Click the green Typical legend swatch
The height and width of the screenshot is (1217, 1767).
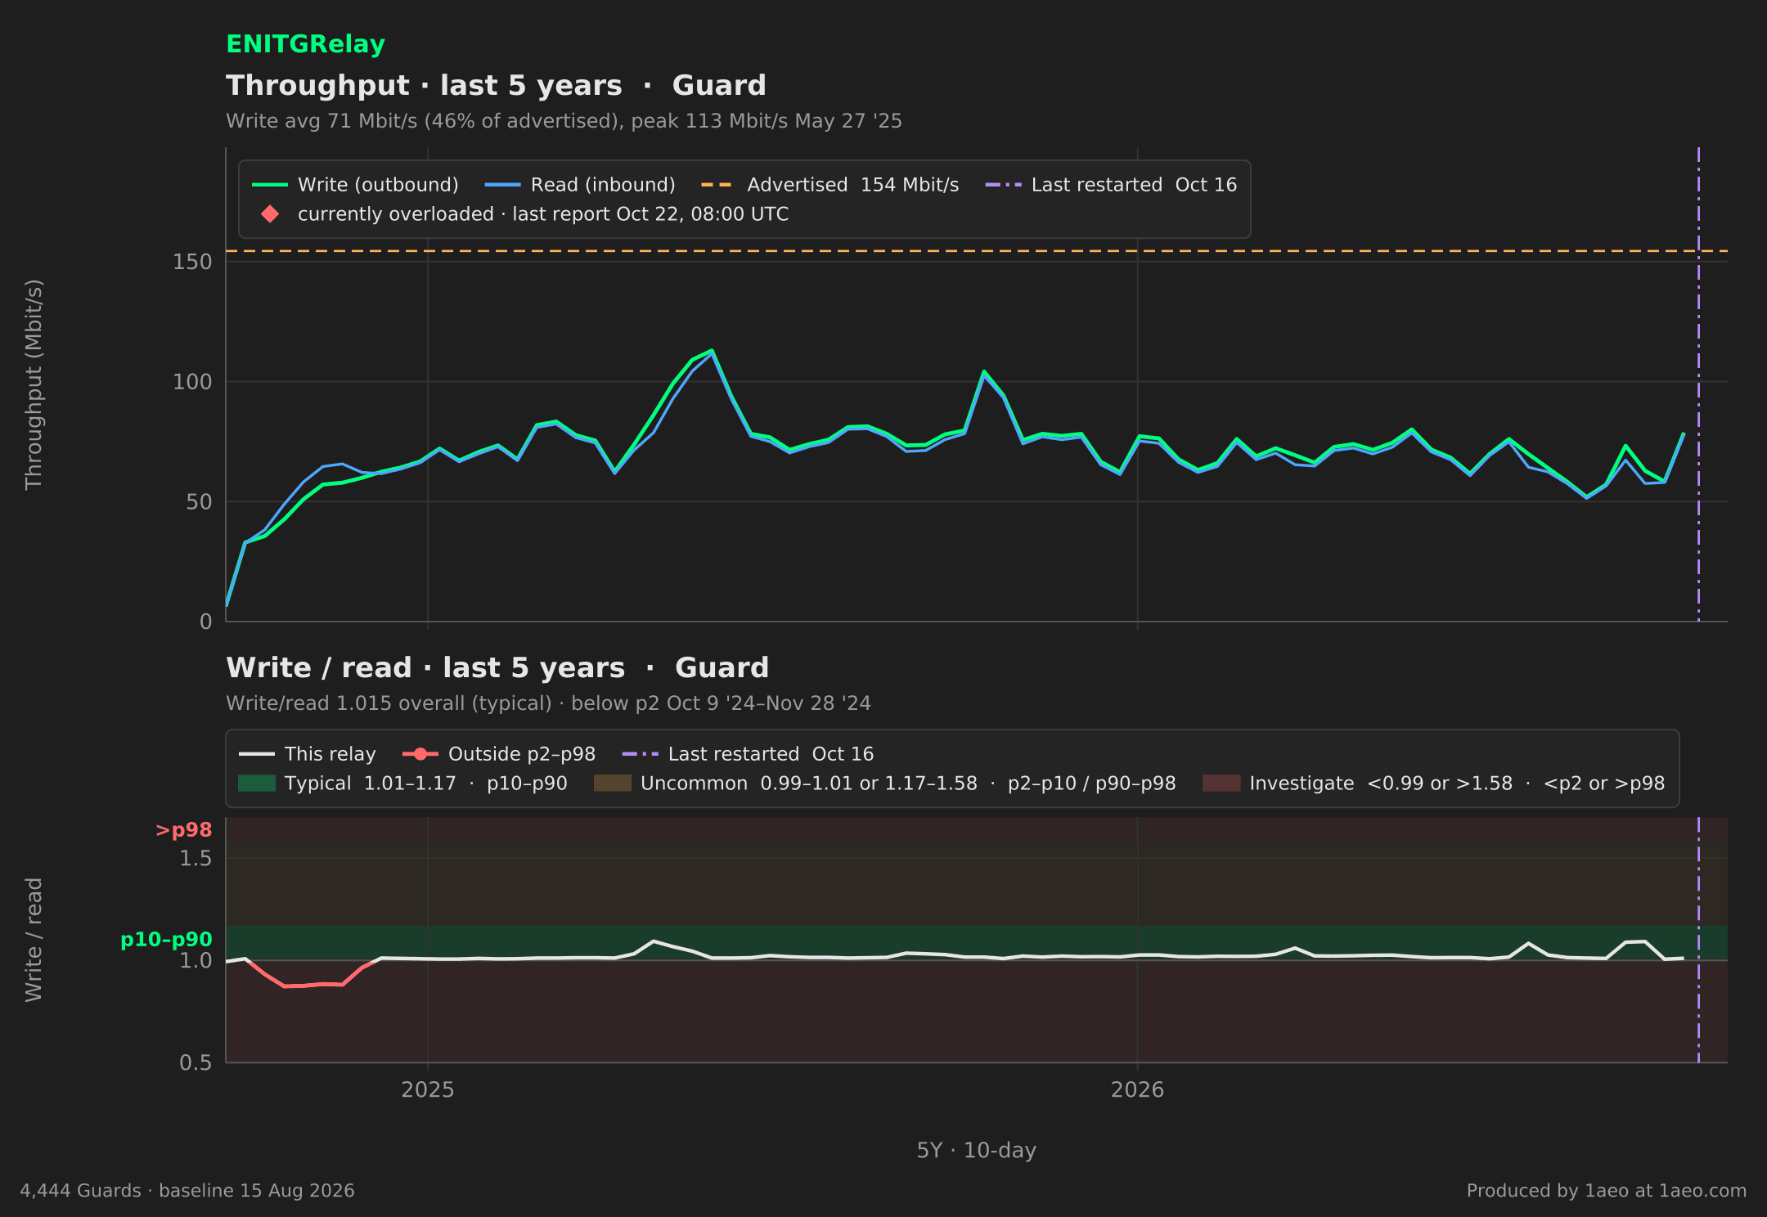256,784
